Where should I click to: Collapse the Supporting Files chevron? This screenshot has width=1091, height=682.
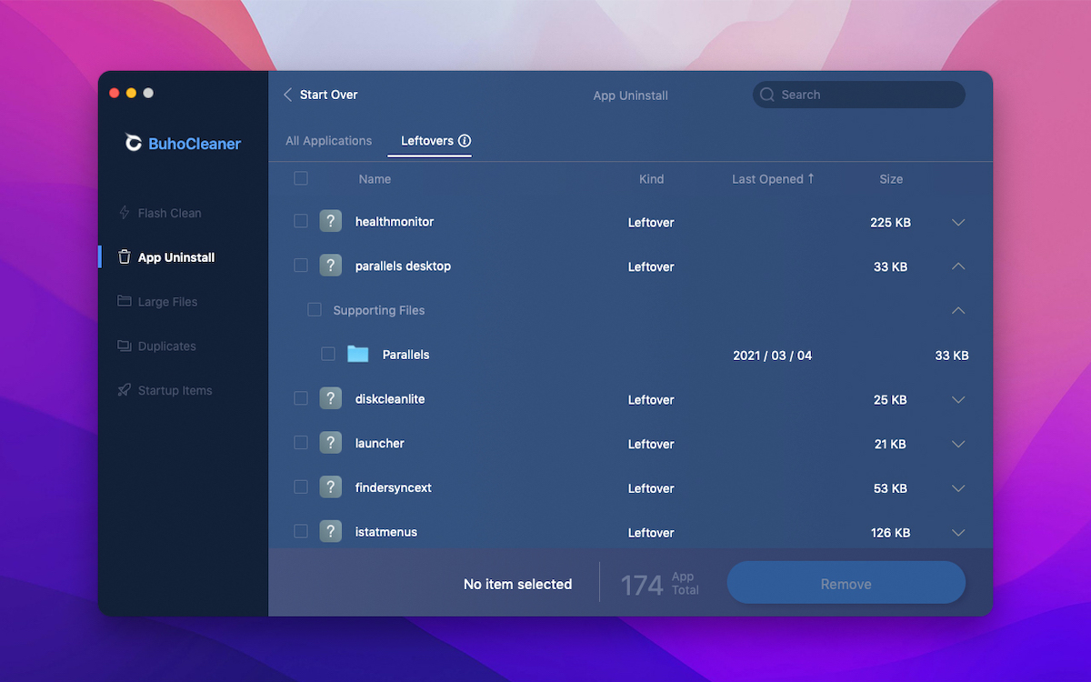(958, 310)
